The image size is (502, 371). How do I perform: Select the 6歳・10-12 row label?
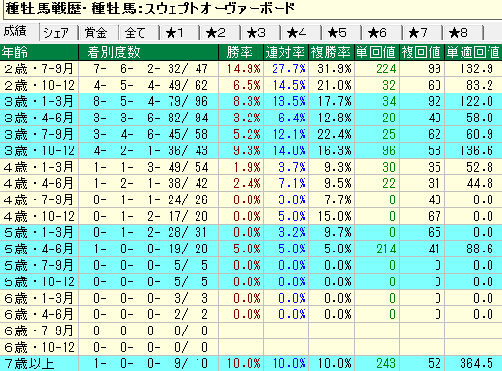pos(40,347)
